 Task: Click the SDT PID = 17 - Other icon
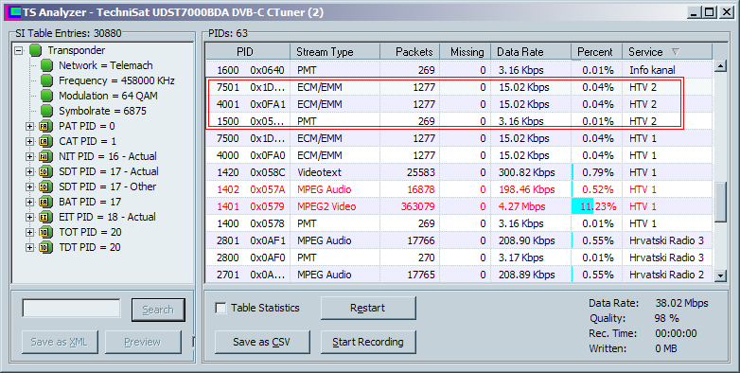tap(45, 186)
